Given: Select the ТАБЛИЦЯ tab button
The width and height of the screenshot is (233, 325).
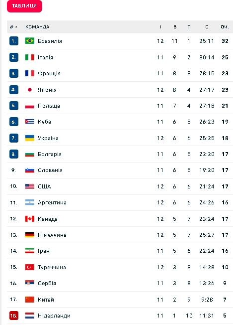Looking at the screenshot, I should 24,6.
